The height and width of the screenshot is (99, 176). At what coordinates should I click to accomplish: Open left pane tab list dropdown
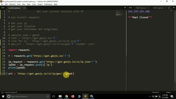click(x=125, y=8)
